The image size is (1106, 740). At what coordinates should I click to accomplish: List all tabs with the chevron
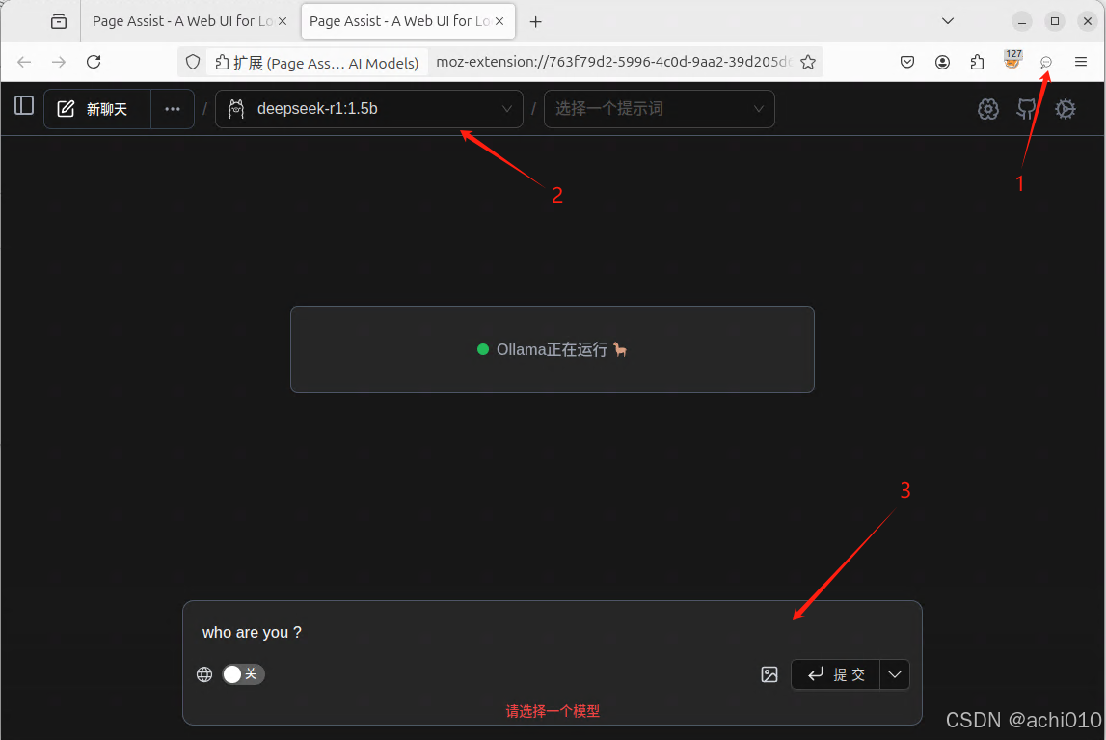948,21
